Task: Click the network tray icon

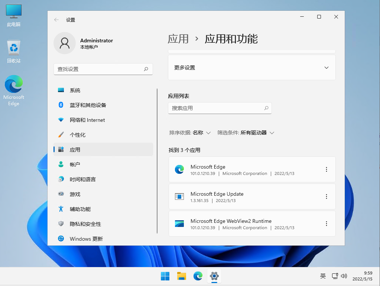Action: click(335, 276)
